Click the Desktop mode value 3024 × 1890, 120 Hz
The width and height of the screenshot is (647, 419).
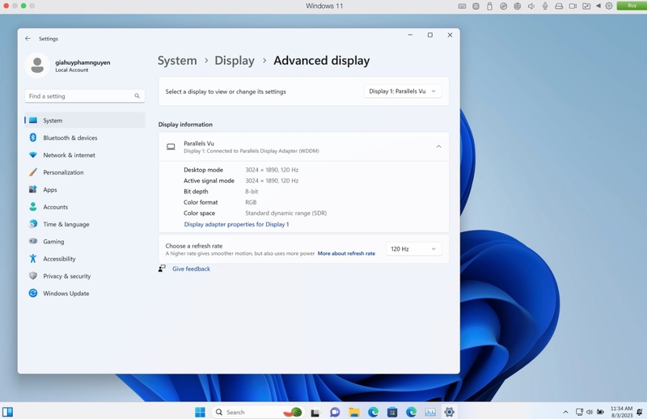pos(272,170)
